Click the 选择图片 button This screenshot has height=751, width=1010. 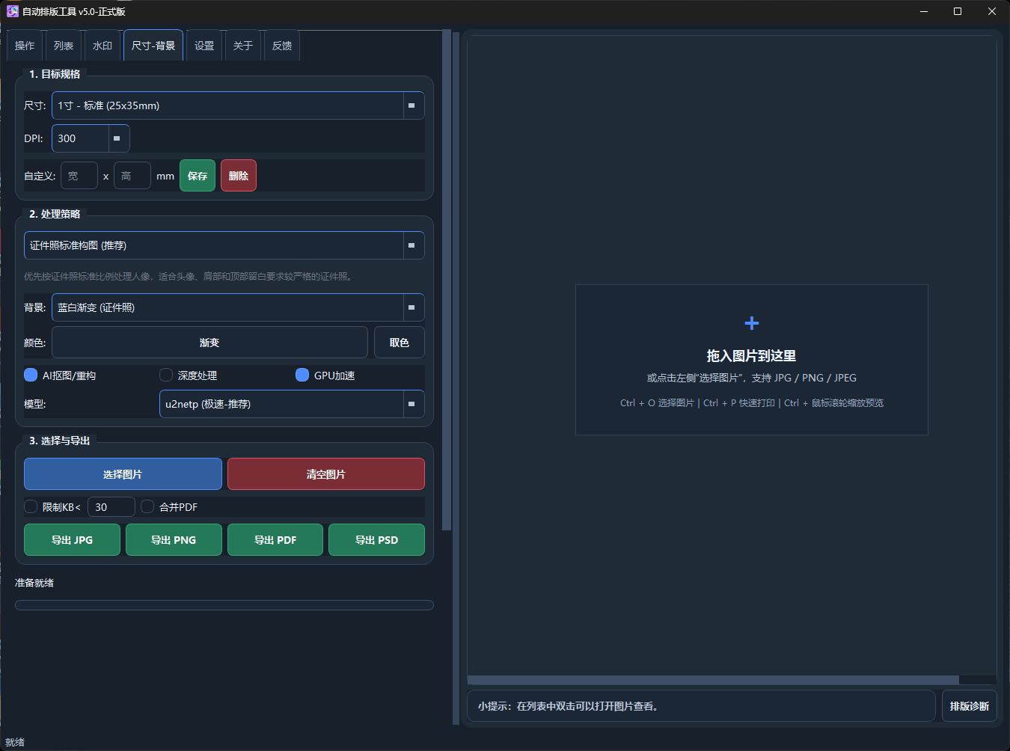(123, 474)
